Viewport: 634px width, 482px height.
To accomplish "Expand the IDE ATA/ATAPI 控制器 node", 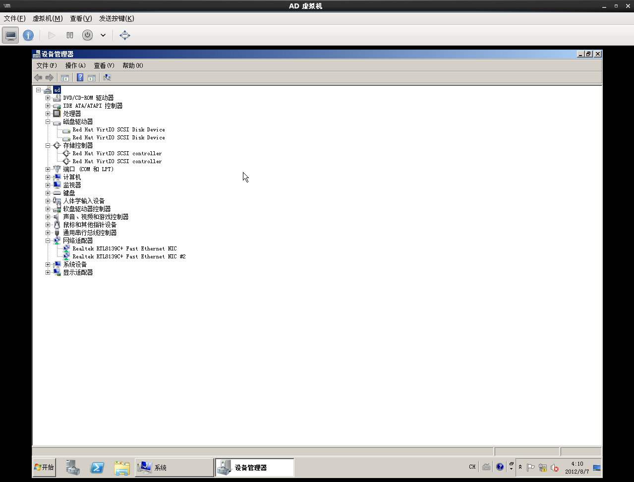I will tap(48, 106).
